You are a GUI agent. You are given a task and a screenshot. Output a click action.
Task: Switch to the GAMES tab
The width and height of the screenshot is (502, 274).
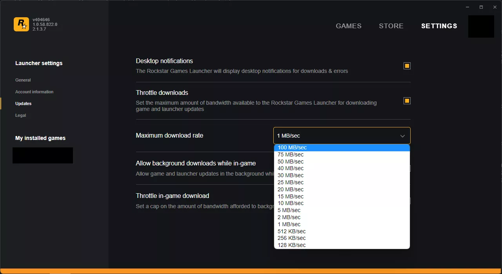[x=348, y=26]
